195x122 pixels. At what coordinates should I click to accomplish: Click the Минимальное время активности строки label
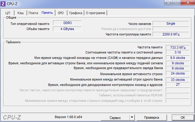131,74
